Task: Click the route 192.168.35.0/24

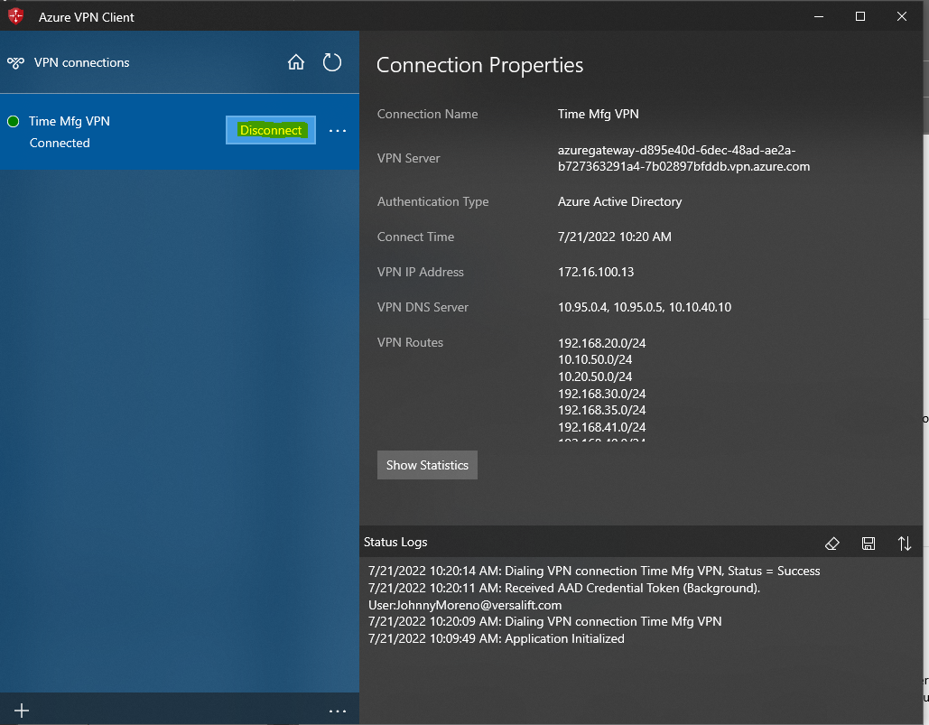Action: [602, 410]
